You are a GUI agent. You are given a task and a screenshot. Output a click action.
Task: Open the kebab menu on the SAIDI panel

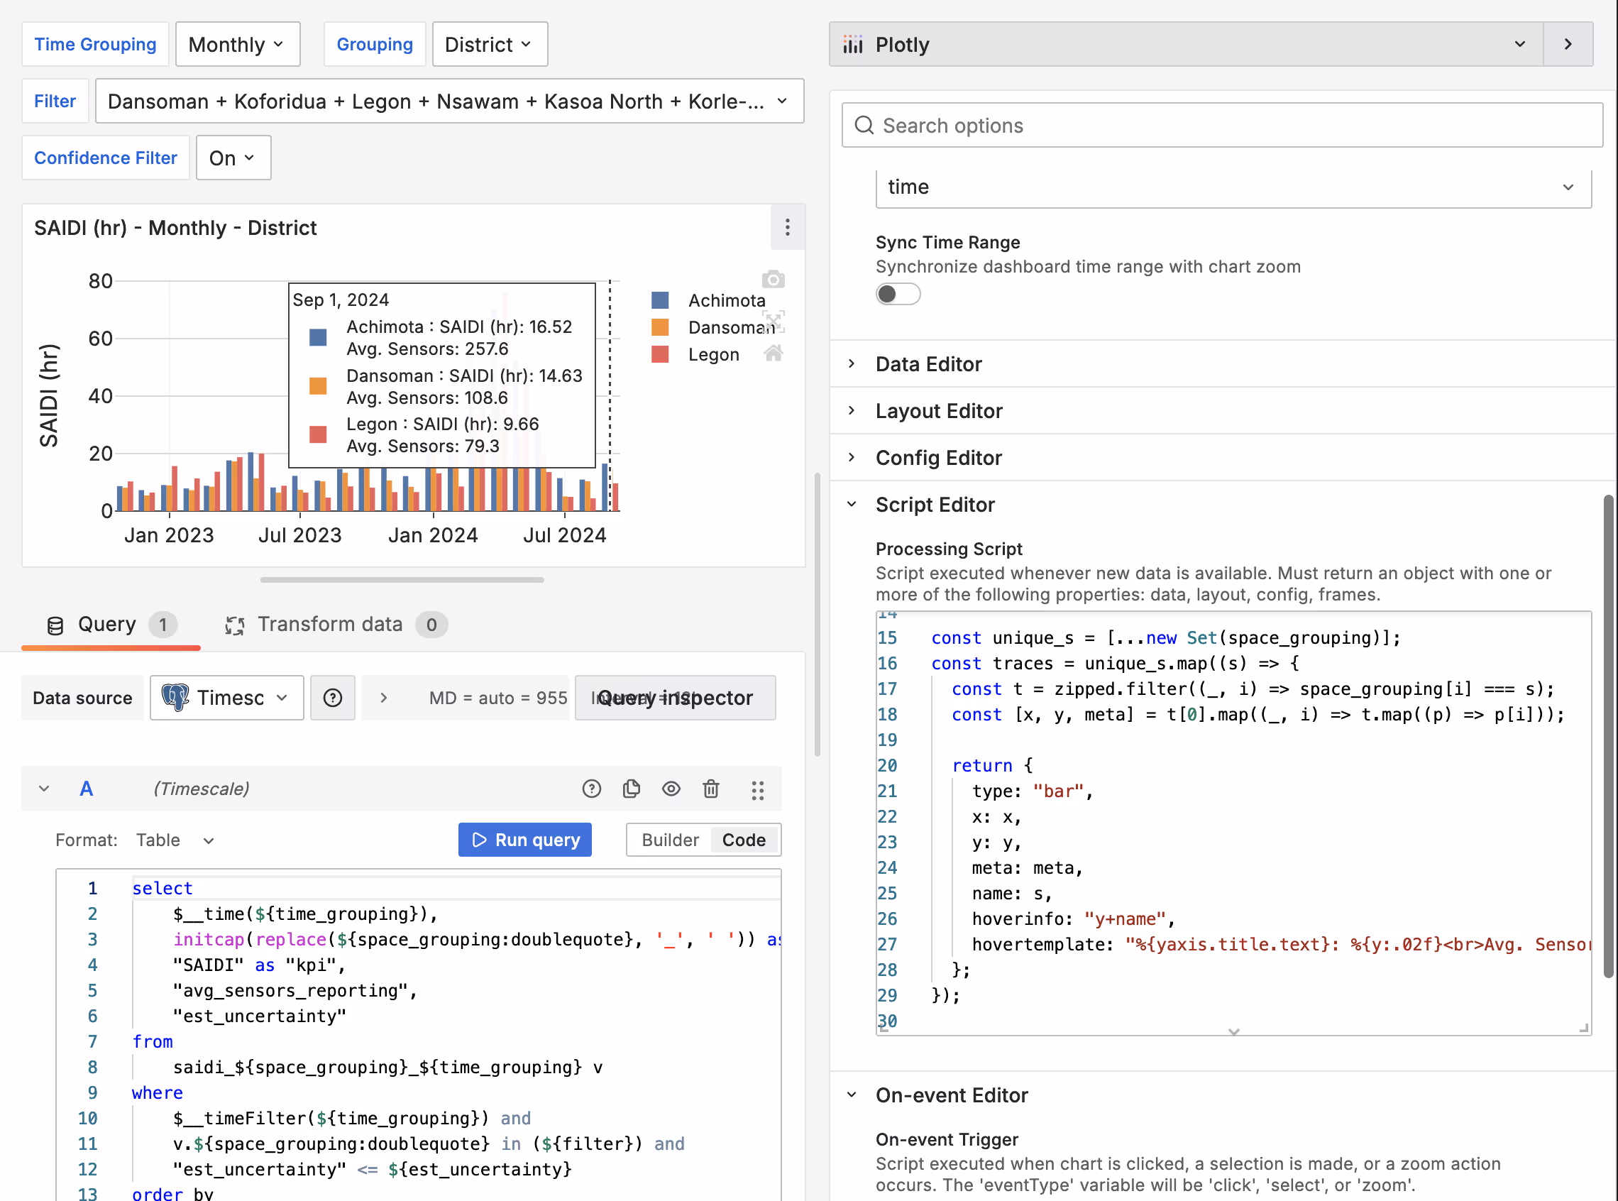(x=788, y=228)
